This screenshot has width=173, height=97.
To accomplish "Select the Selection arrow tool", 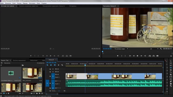I will pyautogui.click(x=171, y=61).
